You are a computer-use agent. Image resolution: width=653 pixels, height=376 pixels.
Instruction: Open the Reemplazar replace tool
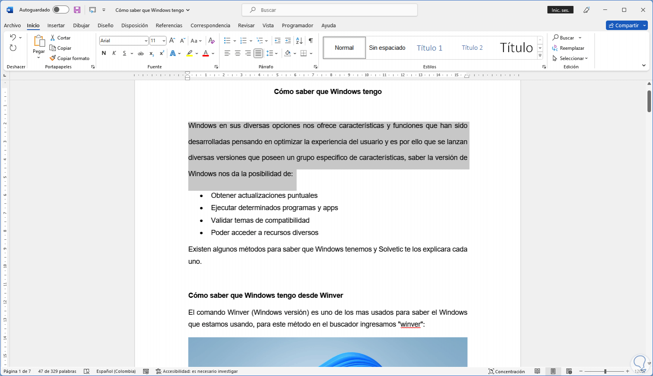pos(568,48)
